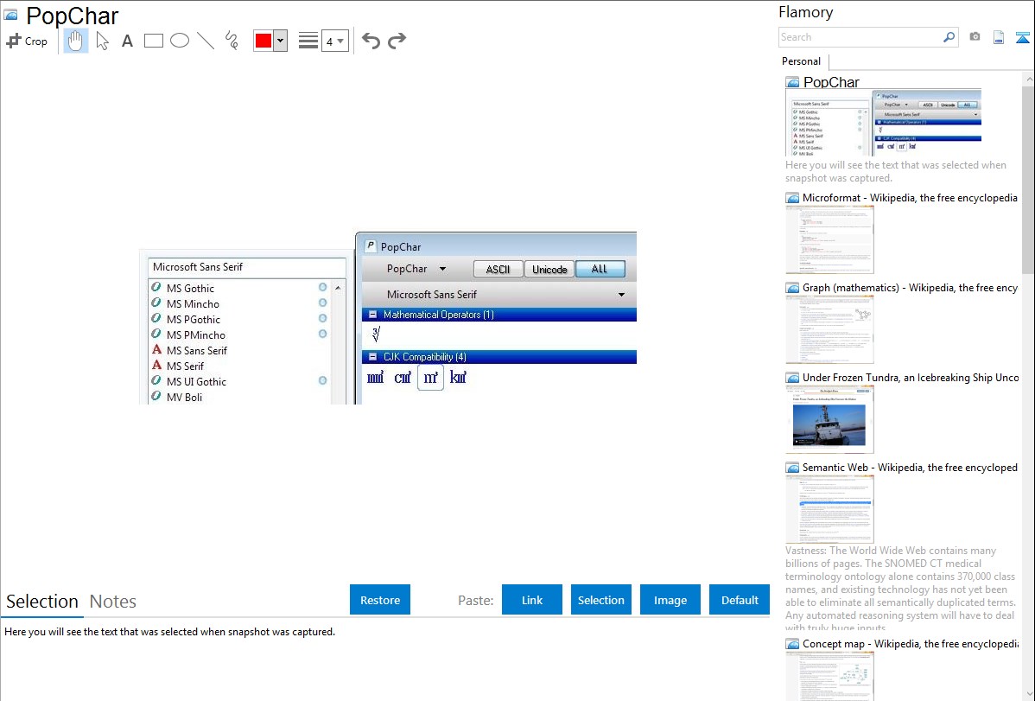Viewport: 1035px width, 701px height.
Task: Click the Link paste button
Action: pyautogui.click(x=532, y=600)
